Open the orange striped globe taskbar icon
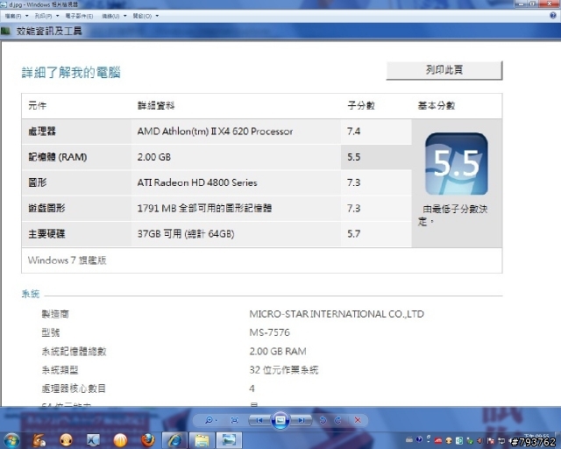This screenshot has height=449, width=561. point(120,440)
